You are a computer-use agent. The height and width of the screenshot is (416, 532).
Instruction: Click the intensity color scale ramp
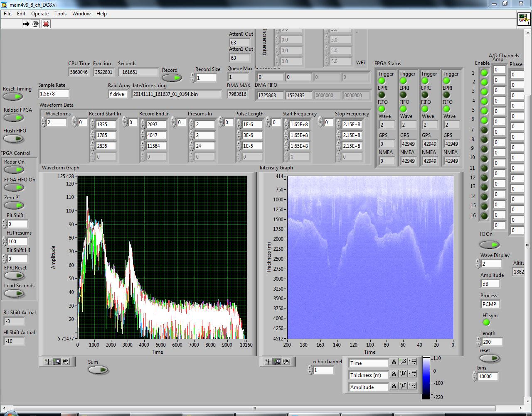pyautogui.click(x=426, y=378)
